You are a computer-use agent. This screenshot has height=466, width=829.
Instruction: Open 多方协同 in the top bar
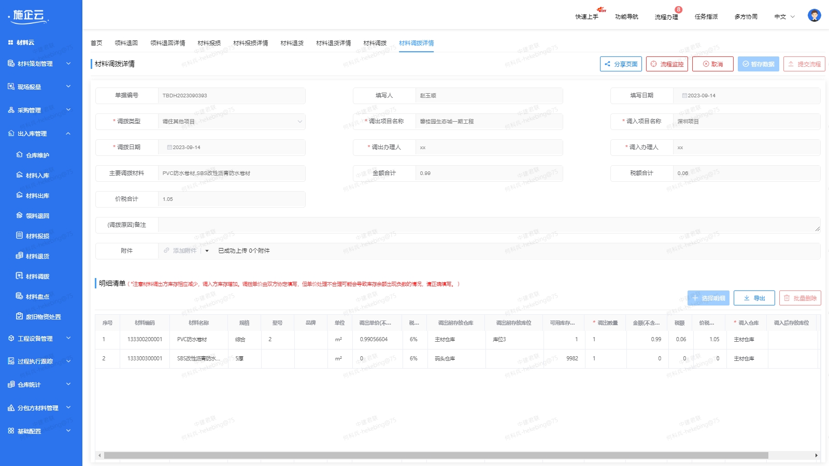[746, 17]
